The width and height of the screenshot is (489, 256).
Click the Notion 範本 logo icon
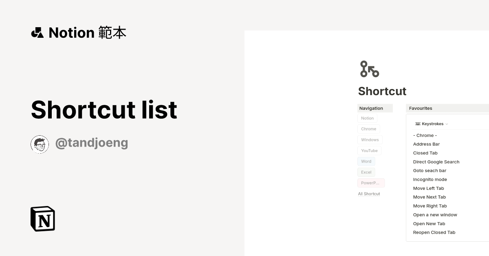pyautogui.click(x=37, y=33)
